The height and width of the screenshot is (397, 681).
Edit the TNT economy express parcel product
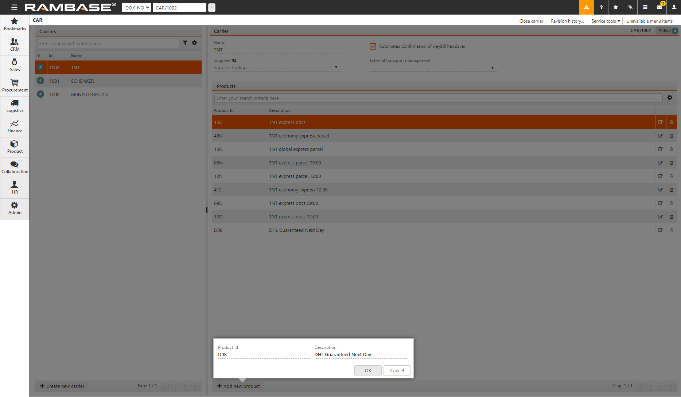tap(660, 136)
